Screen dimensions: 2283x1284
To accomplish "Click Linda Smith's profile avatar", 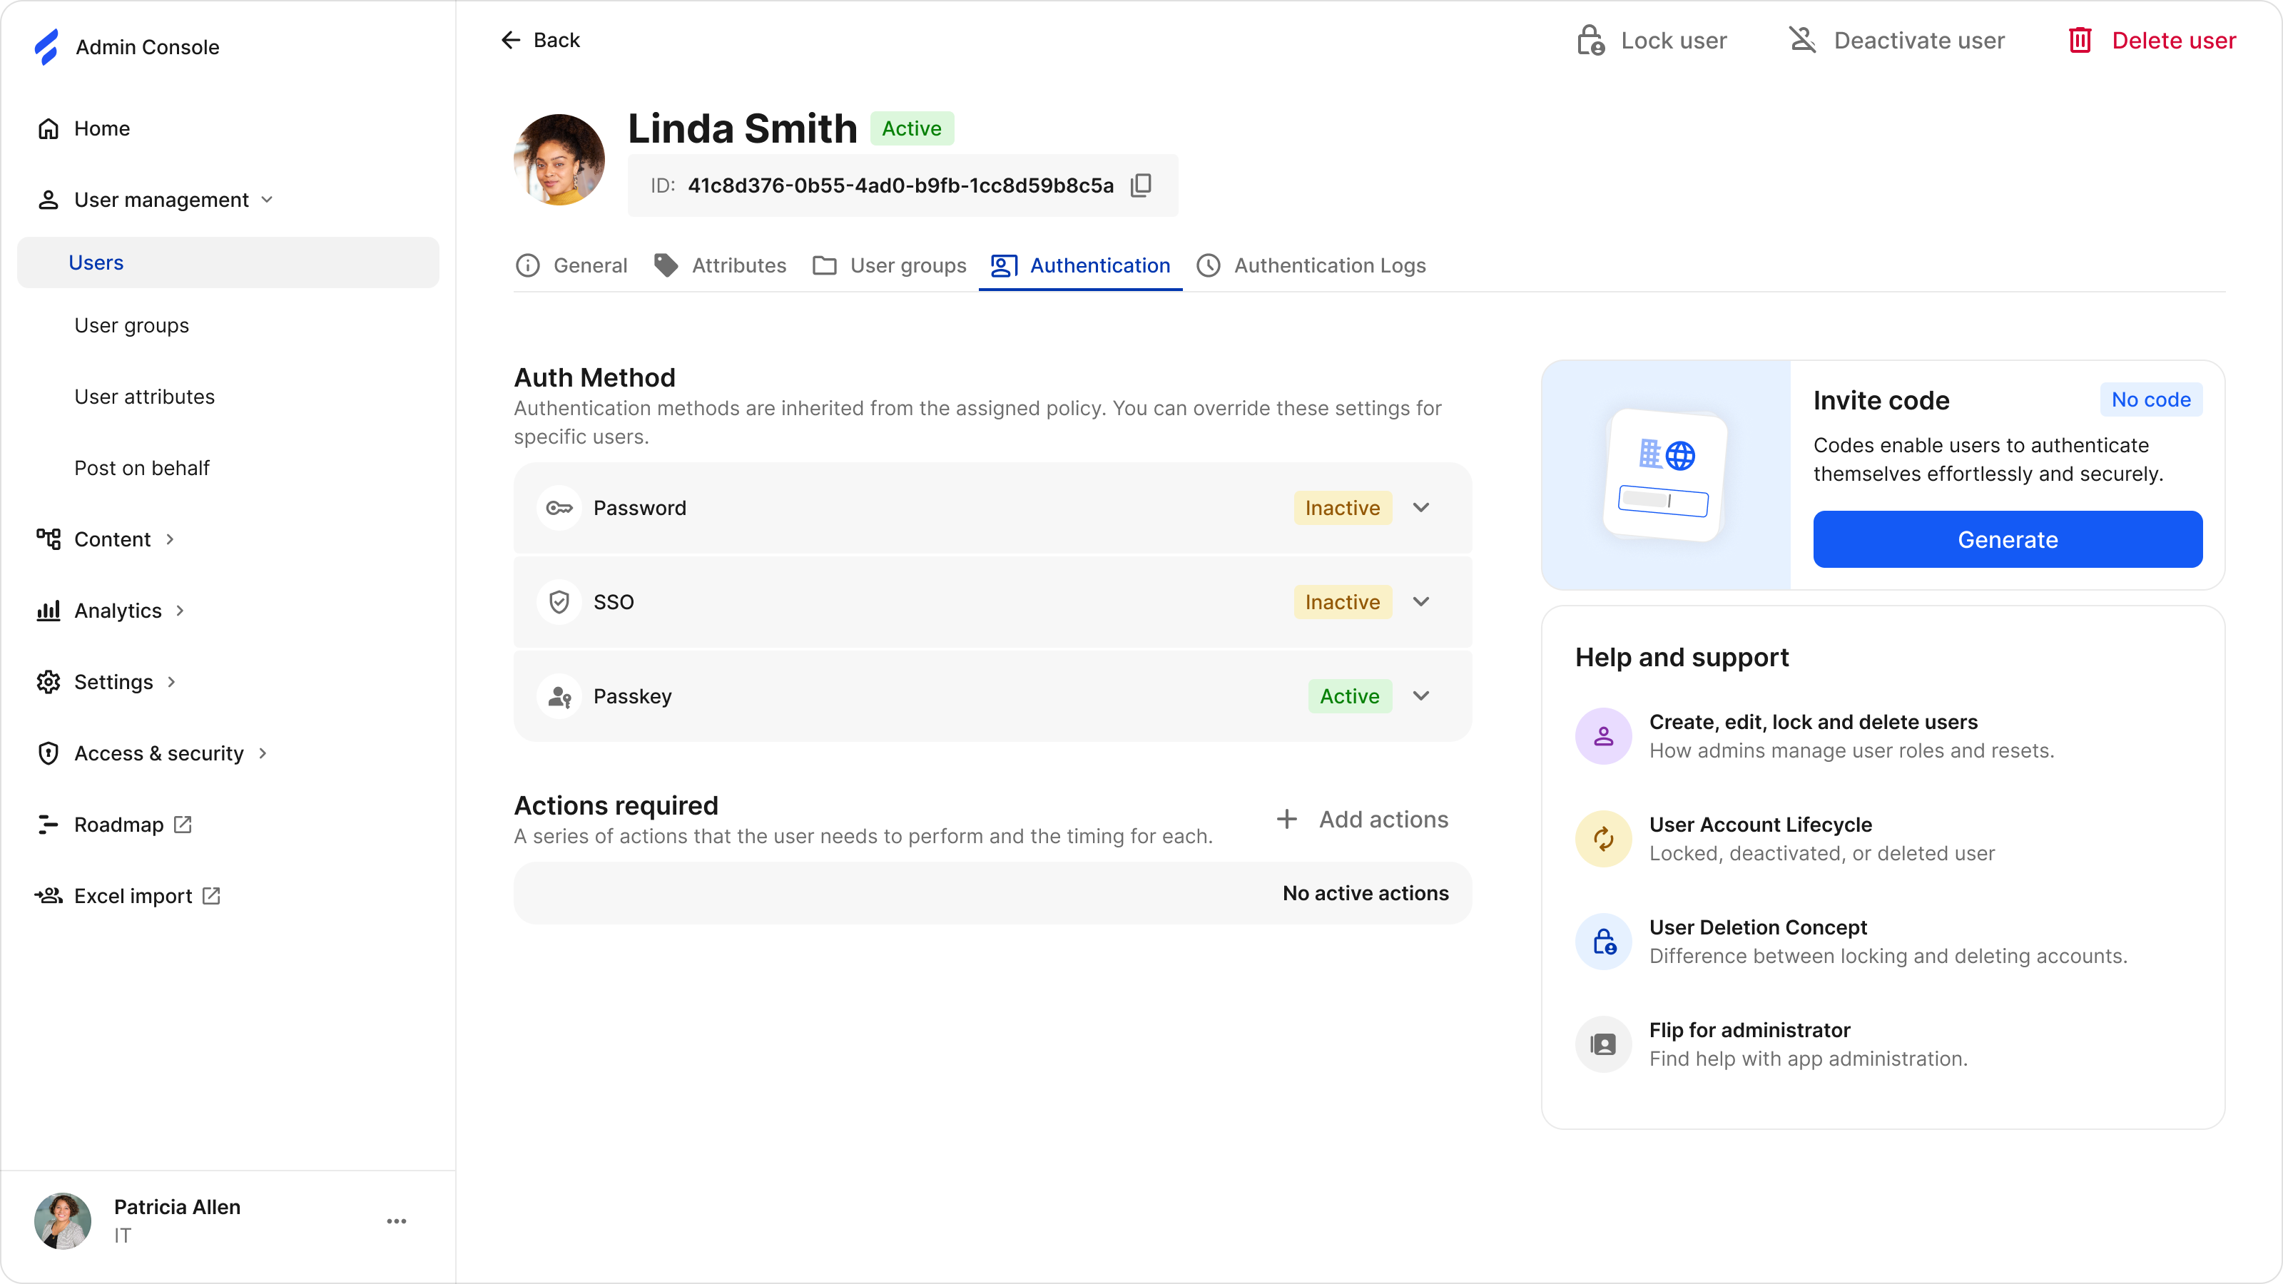I will [559, 160].
